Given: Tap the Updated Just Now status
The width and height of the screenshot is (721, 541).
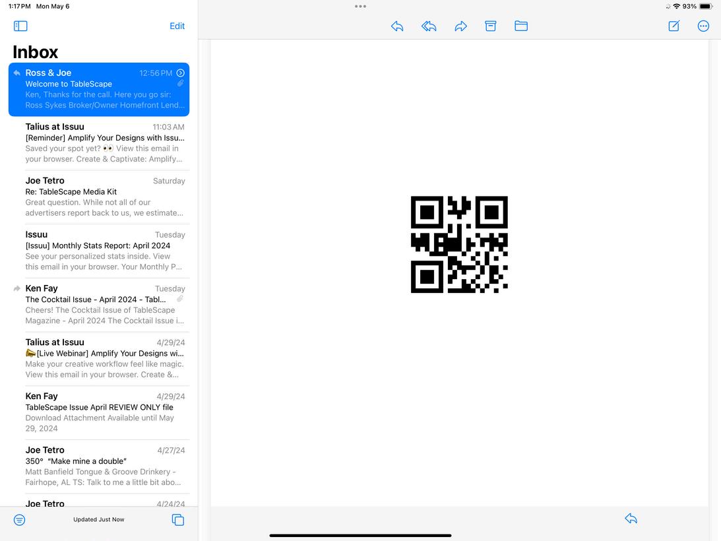Looking at the screenshot, I should 99,519.
